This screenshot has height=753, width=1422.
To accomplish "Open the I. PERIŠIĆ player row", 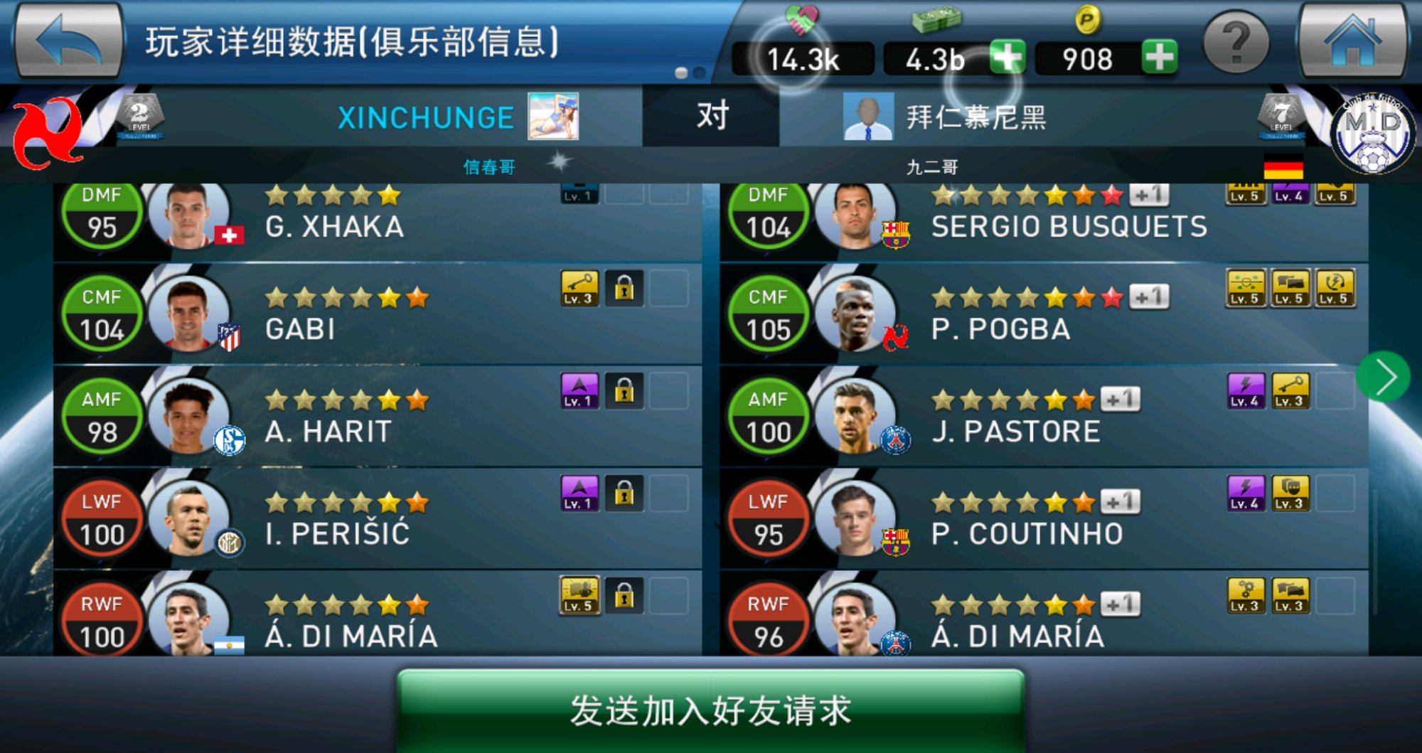I will (378, 518).
